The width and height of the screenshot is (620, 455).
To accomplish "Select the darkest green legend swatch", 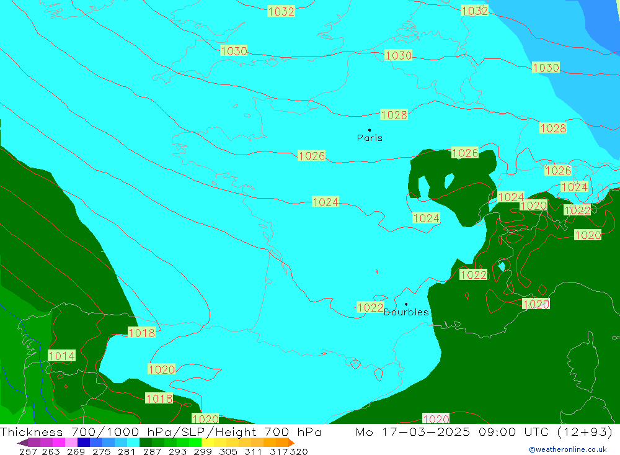I will pyautogui.click(x=146, y=443).
